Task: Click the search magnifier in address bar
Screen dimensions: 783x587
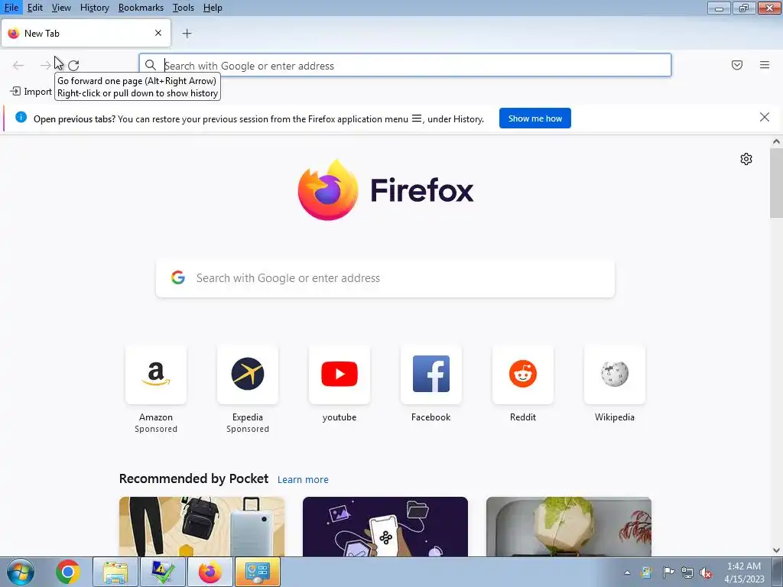Action: (x=151, y=66)
